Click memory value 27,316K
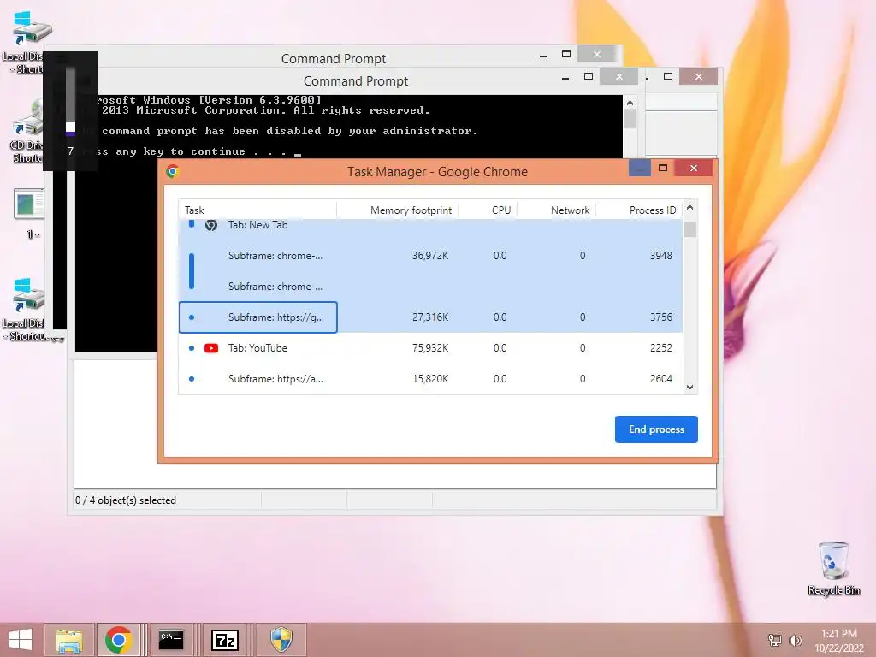The height and width of the screenshot is (657, 876). point(430,317)
